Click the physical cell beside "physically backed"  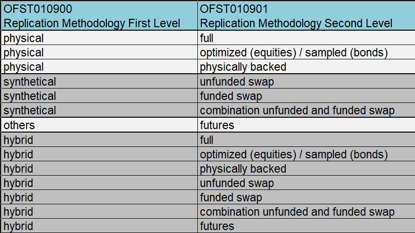[99, 67]
